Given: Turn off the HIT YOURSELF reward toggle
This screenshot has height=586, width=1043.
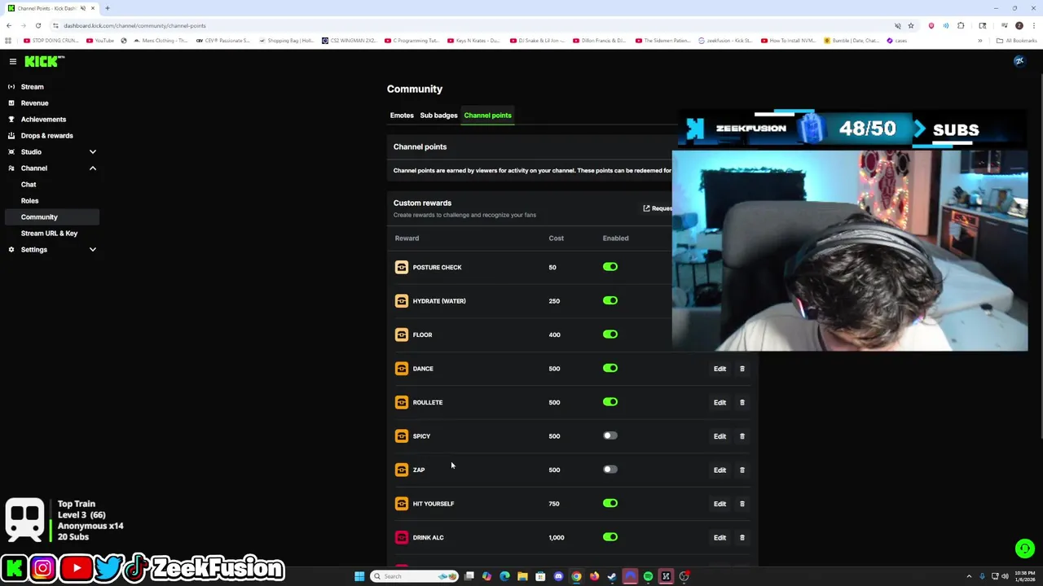Looking at the screenshot, I should tap(610, 503).
